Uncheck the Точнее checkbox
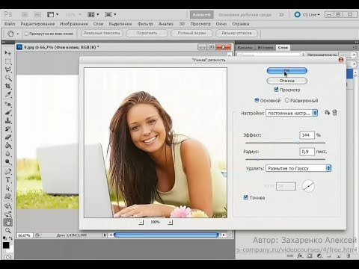Viewport: 359px width, 269px height. pyautogui.click(x=245, y=197)
